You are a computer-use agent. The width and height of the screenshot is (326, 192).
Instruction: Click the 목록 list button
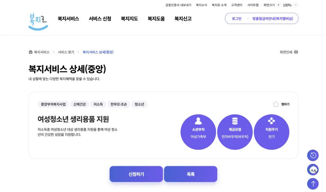(x=191, y=174)
